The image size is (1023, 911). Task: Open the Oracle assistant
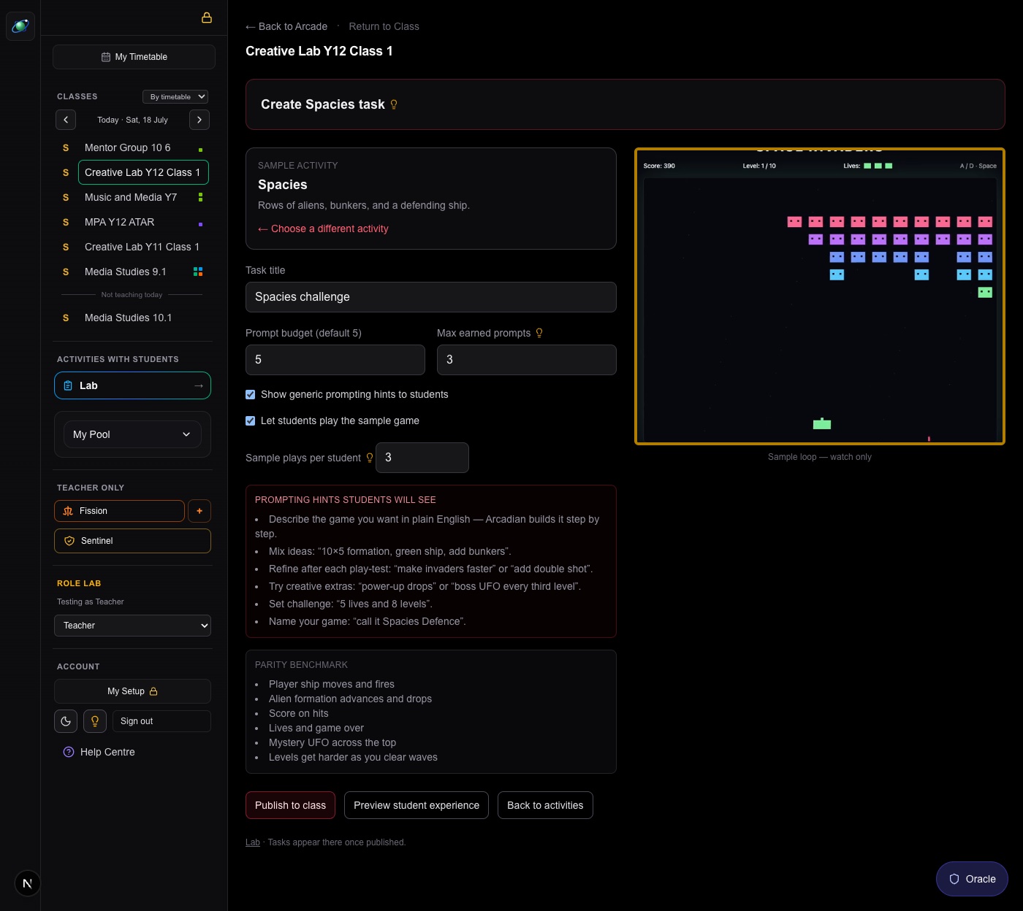pyautogui.click(x=972, y=879)
